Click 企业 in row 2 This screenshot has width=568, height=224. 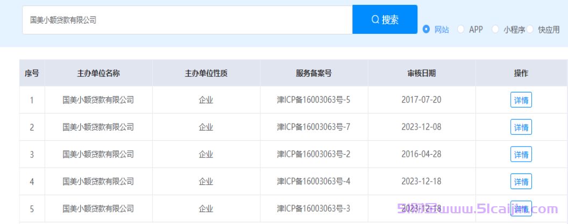[206, 127]
